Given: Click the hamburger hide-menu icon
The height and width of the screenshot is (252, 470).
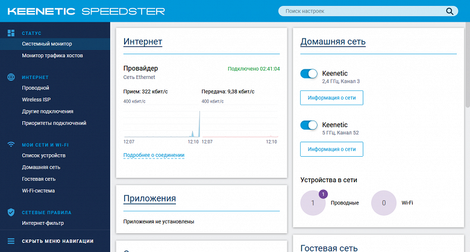Looking at the screenshot, I should [x=11, y=241].
